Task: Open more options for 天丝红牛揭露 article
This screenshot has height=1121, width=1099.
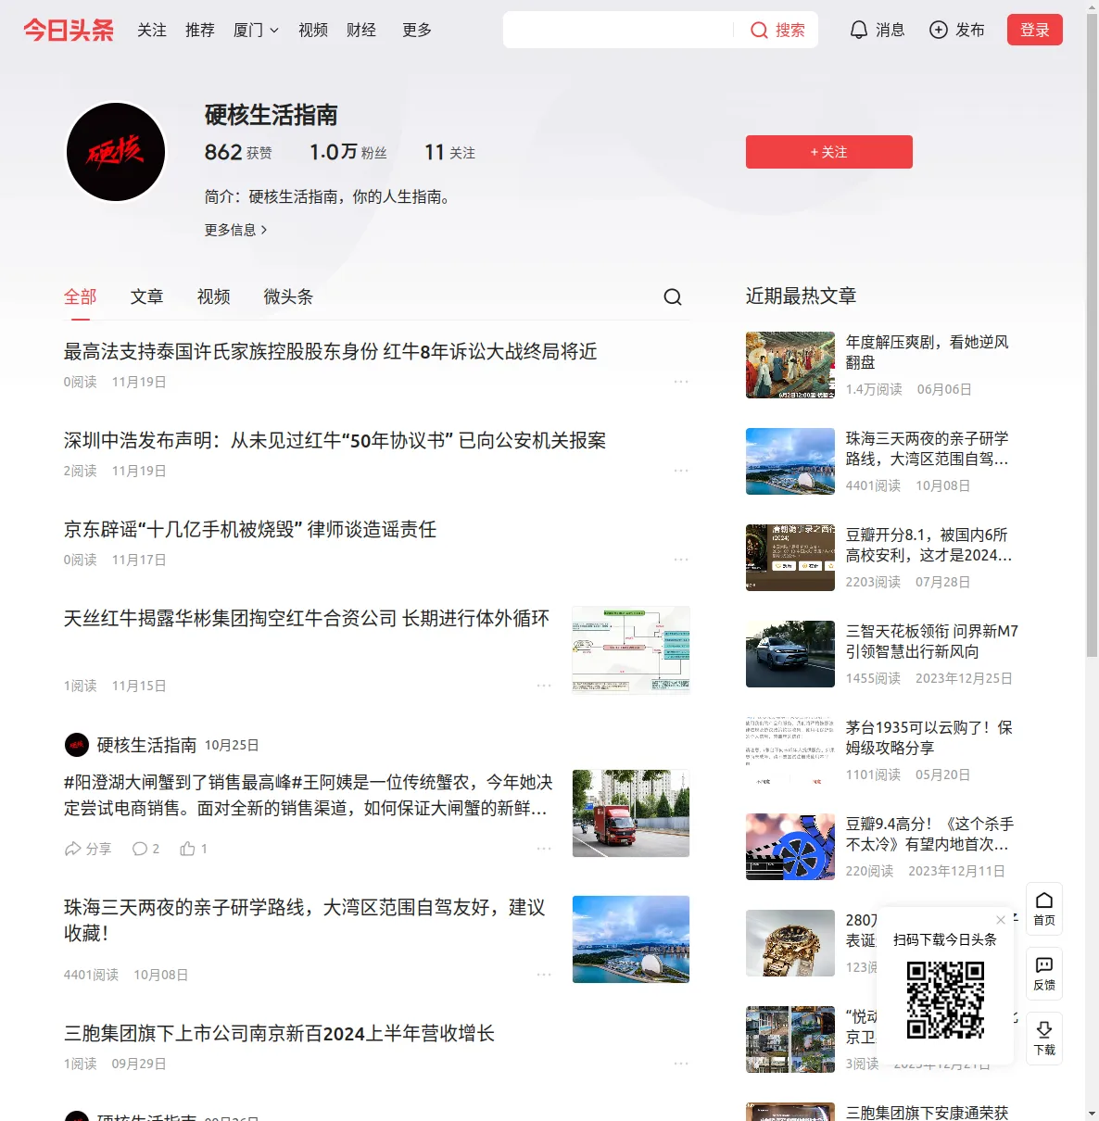Action: tap(544, 686)
